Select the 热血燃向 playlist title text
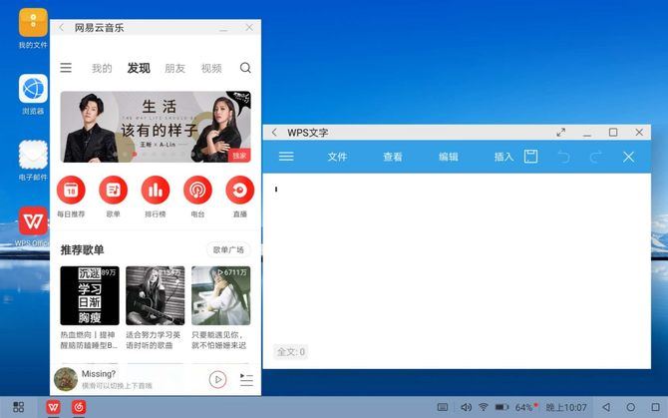Screen dimensions: 668x418 [89, 340]
